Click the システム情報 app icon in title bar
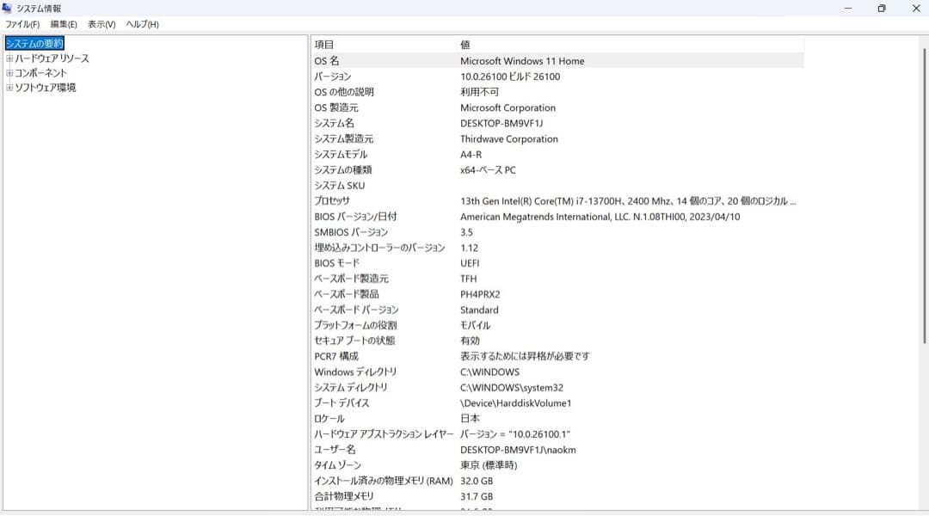This screenshot has width=929, height=516. coord(9,8)
